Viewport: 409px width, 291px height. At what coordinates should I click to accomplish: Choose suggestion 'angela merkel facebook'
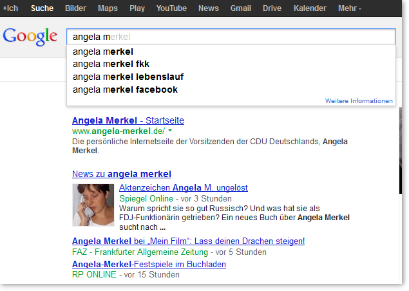[231, 89]
